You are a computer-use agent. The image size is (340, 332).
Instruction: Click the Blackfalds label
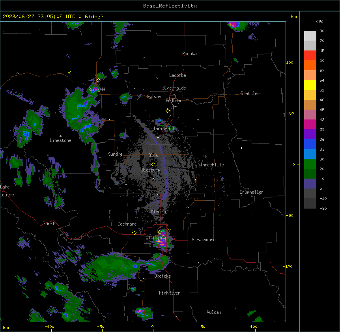click(x=174, y=88)
